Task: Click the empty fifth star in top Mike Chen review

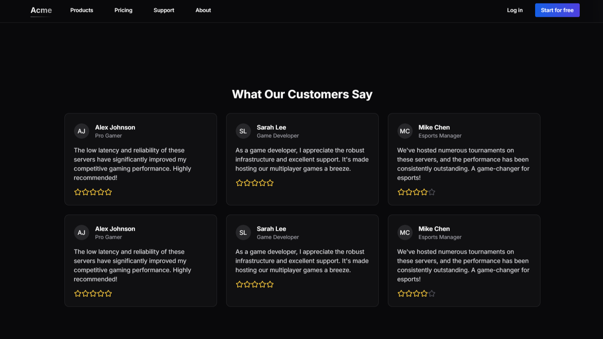Action: 432,192
